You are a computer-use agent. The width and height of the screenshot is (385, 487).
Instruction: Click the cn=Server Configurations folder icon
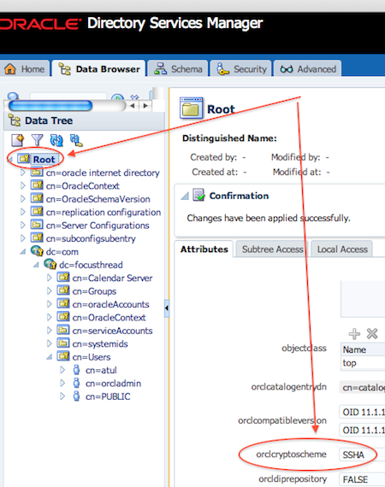[37, 224]
